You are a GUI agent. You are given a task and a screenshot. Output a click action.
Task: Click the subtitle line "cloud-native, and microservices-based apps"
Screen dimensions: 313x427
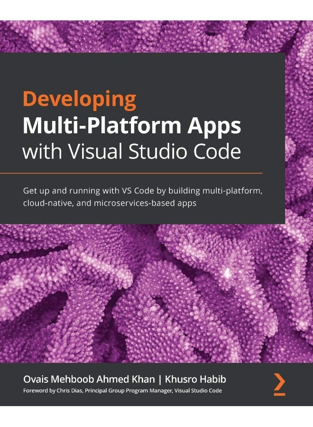point(110,204)
